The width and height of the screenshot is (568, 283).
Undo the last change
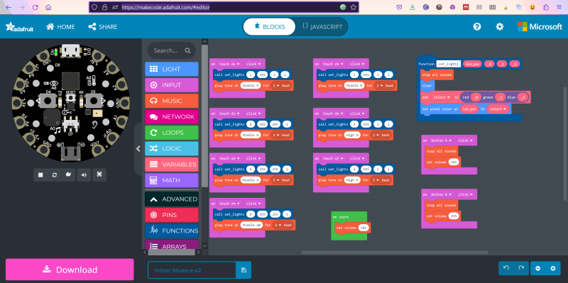506,268
